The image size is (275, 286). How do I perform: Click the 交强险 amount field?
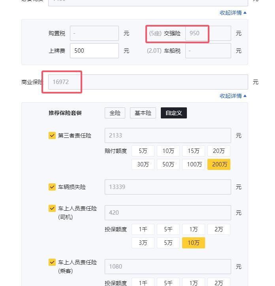coord(208,33)
